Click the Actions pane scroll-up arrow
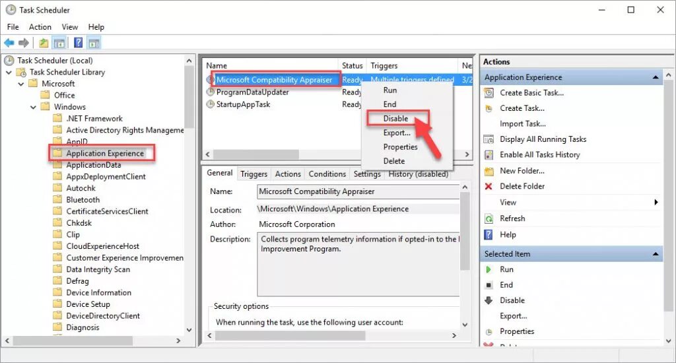Image resolution: width=676 pixels, height=363 pixels. 668,75
